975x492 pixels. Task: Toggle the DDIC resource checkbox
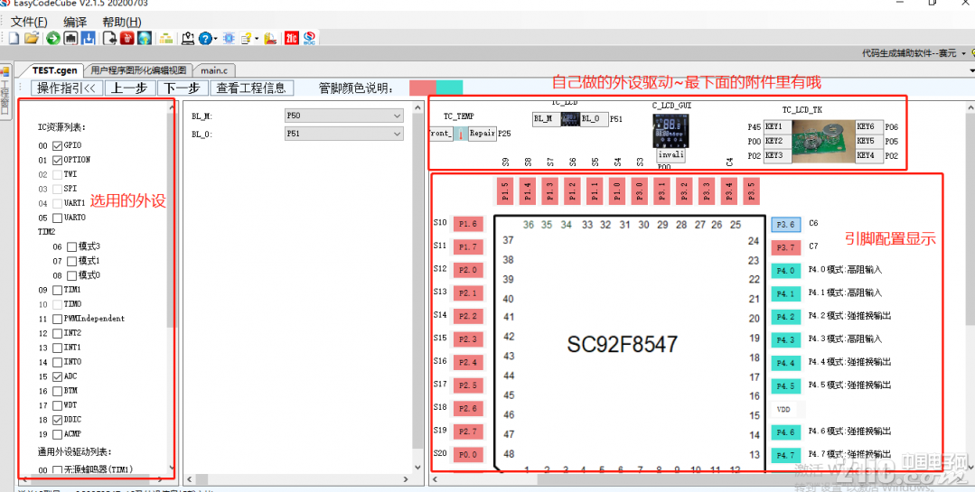tap(57, 420)
